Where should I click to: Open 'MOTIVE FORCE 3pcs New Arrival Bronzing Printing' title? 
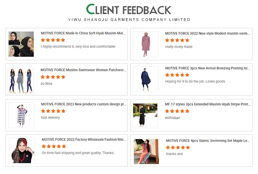(207, 68)
